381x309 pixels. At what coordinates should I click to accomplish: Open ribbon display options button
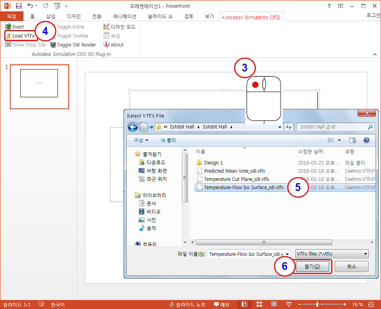(x=340, y=6)
